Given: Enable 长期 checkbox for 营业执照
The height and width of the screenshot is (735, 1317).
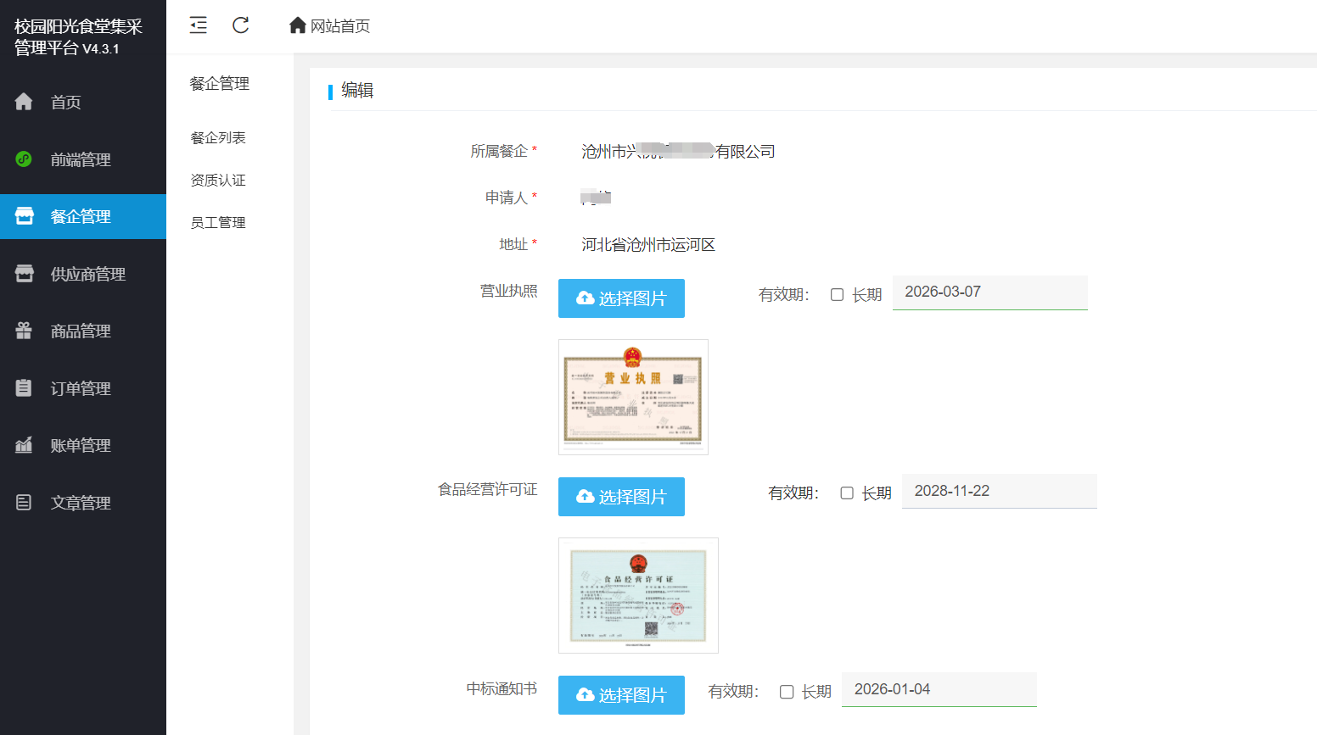Looking at the screenshot, I should [x=837, y=295].
